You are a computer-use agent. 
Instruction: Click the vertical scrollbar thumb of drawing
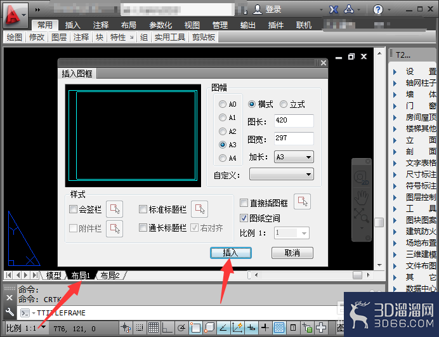[x=379, y=222]
